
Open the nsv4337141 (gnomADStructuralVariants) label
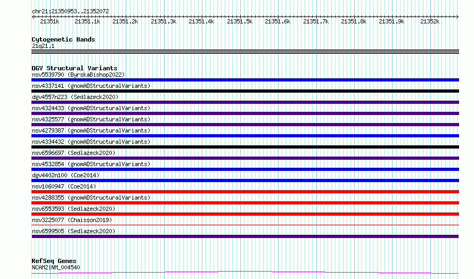pos(91,86)
